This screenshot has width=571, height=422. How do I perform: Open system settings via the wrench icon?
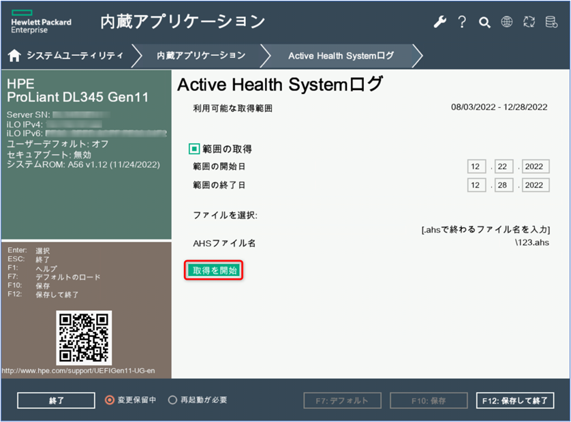click(439, 21)
